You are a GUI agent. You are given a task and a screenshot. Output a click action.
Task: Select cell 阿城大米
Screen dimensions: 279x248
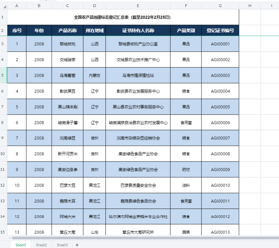(x=67, y=217)
